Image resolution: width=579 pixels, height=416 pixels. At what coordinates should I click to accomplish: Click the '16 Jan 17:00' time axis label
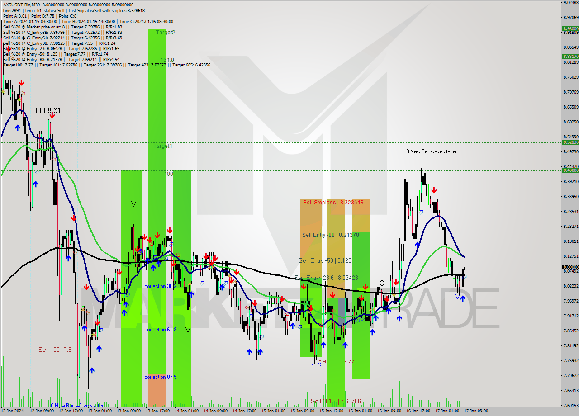[x=418, y=411]
